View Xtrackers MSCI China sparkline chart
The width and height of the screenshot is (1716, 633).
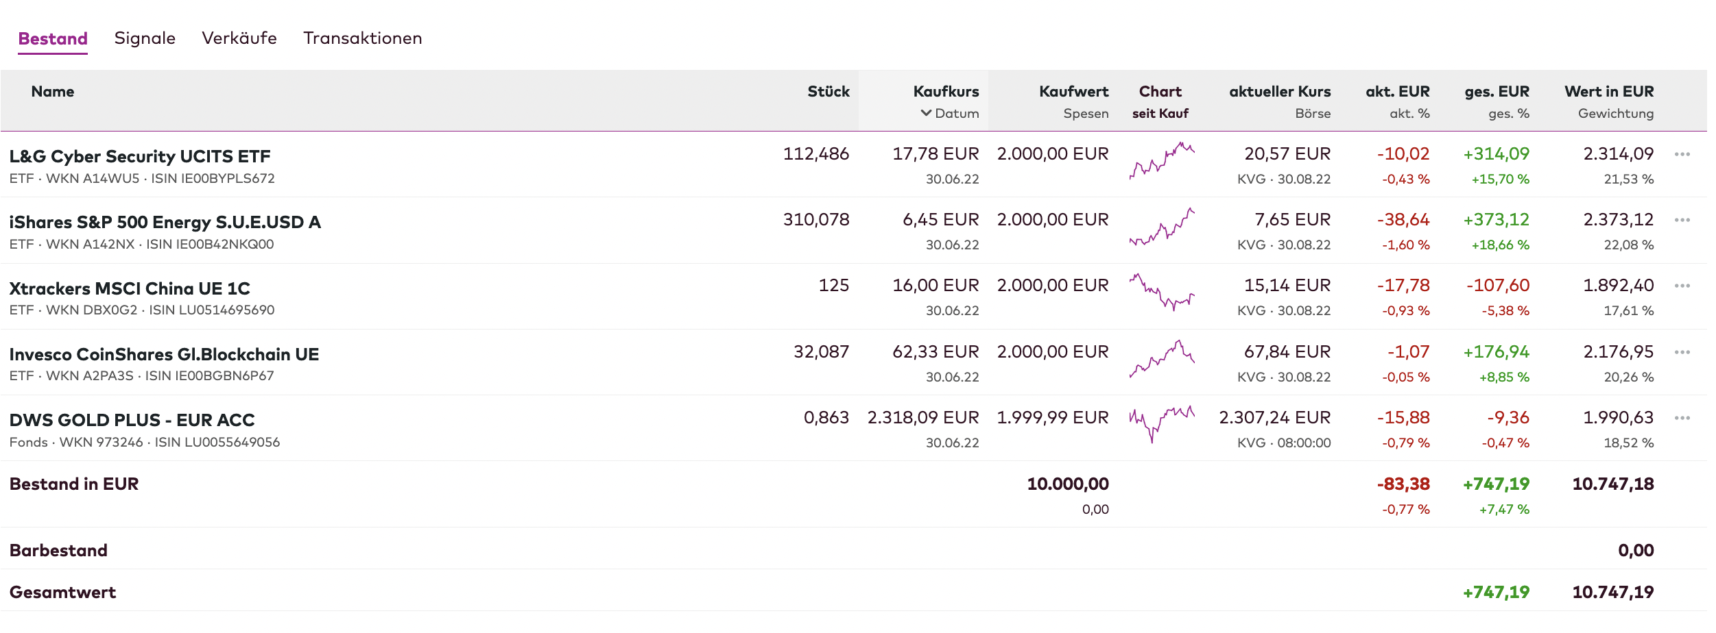1162,293
